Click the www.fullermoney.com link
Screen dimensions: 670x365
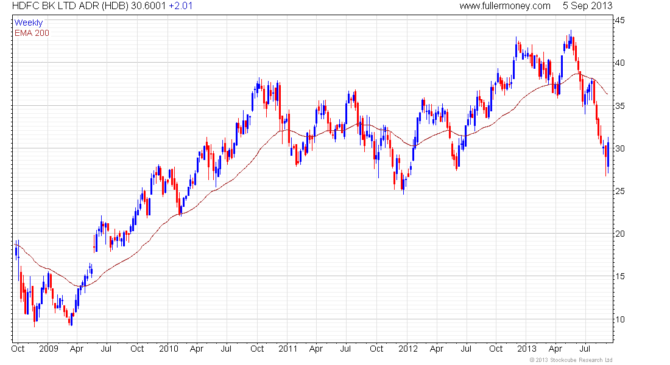coord(504,6)
